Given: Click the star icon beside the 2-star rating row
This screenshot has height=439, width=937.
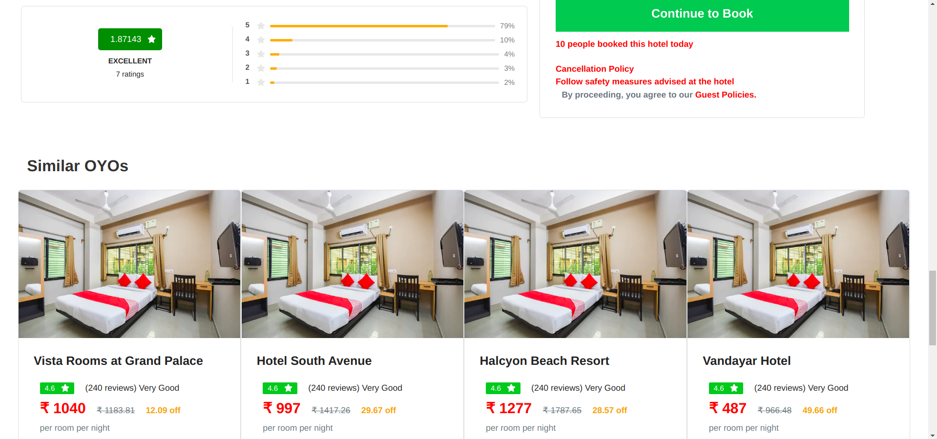Looking at the screenshot, I should (260, 67).
